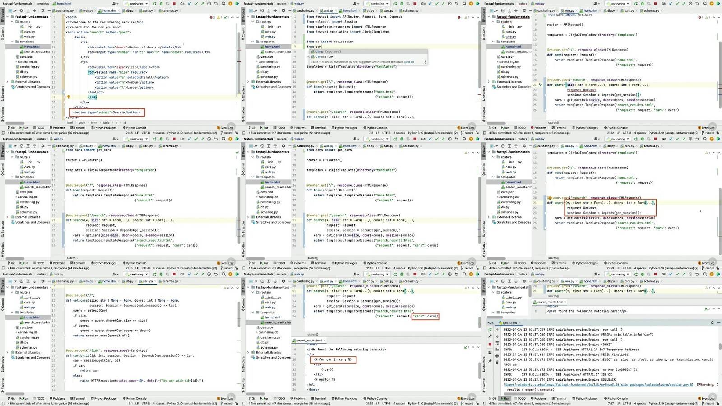Select cars.json in the home.html editor window's project tree
The width and height of the screenshot is (722, 406).
click(x=25, y=57)
